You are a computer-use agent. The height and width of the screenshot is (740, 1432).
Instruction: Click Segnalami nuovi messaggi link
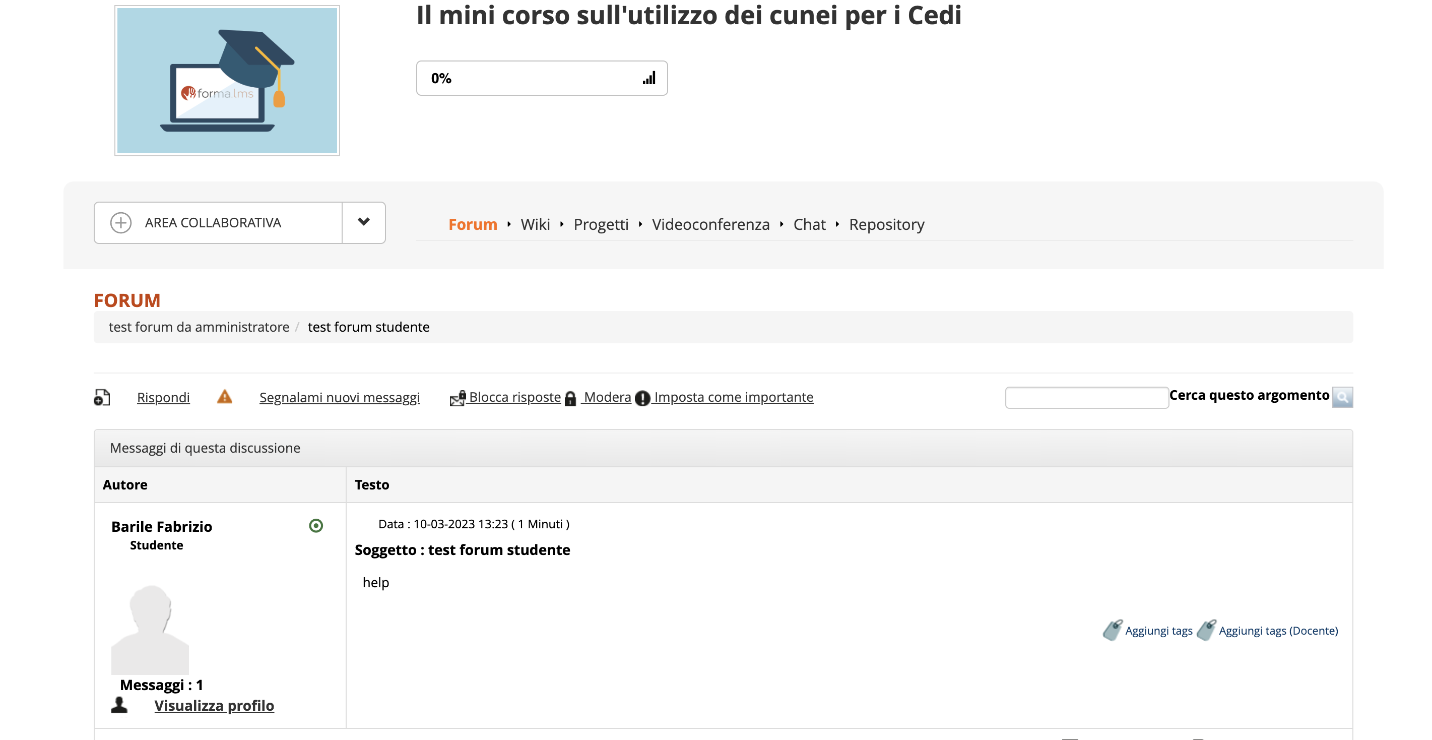click(x=339, y=398)
